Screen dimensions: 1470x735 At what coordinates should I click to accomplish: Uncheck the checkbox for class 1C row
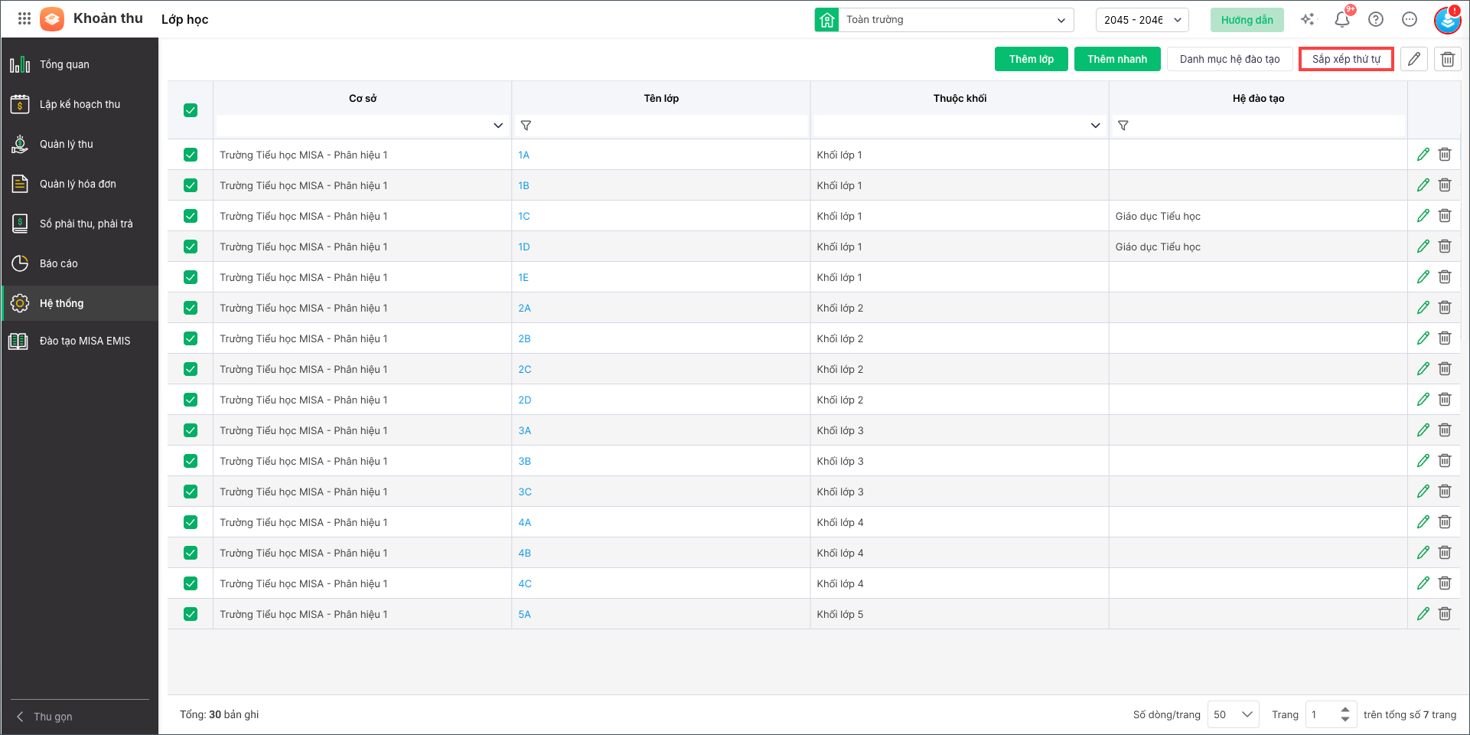[191, 216]
